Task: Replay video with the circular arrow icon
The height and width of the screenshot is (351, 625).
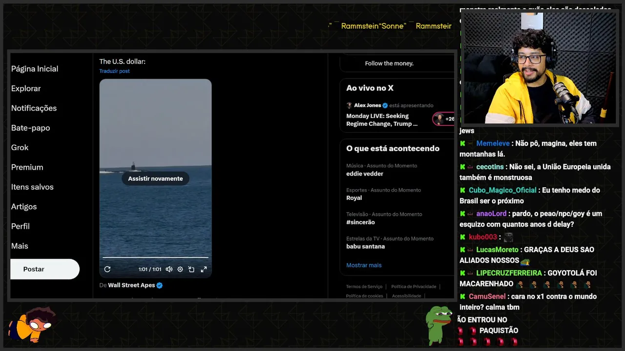Action: (107, 269)
